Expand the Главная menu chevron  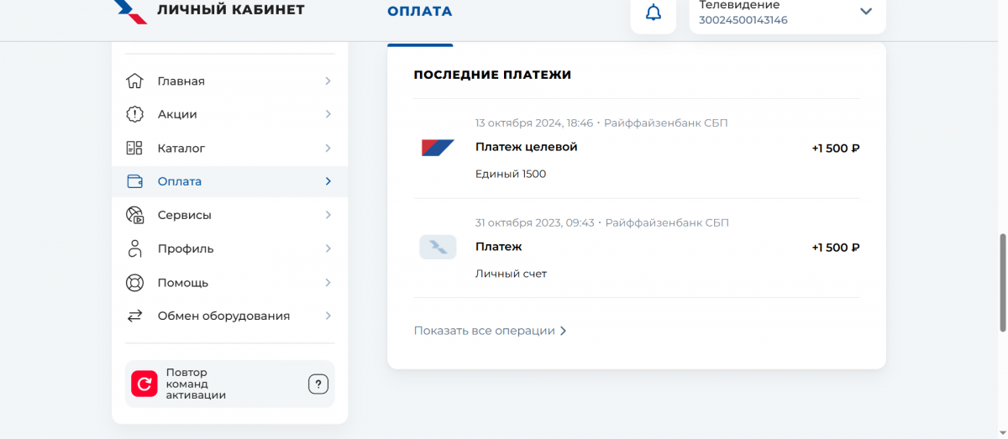[x=328, y=81]
